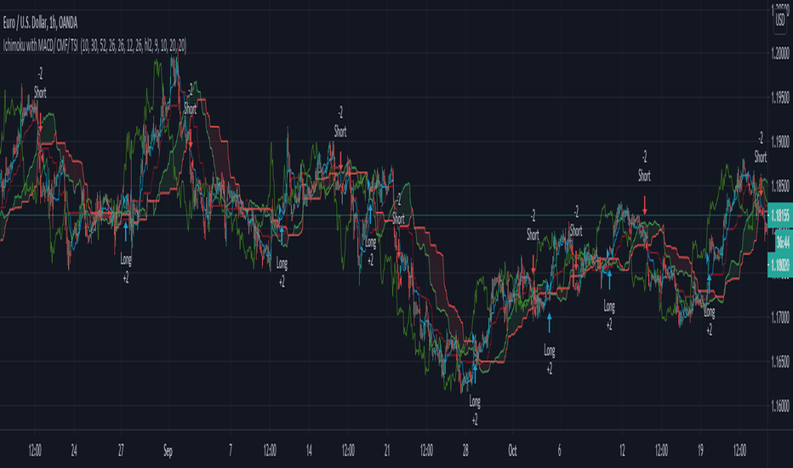793x468 pixels.
Task: Click the 24 date label on time axis
Action: [74, 450]
